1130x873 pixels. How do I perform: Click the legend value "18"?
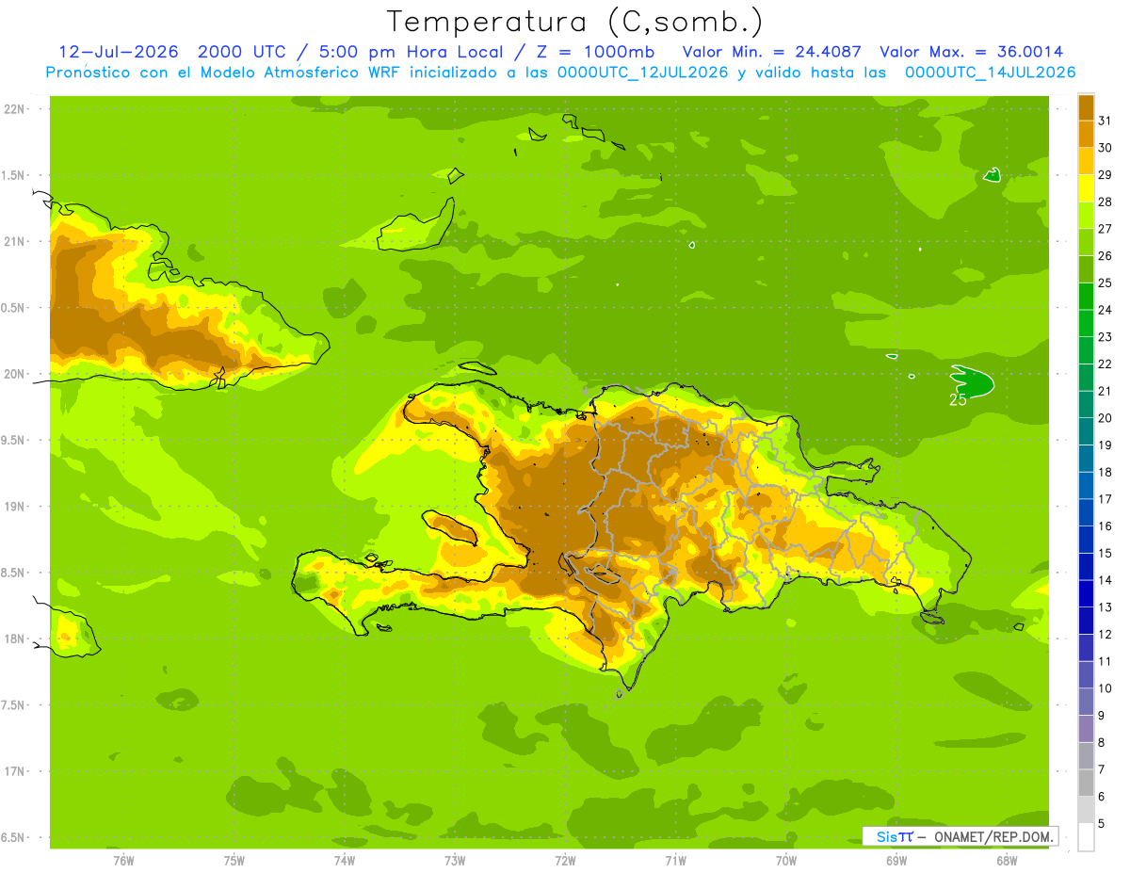[x=1106, y=472]
